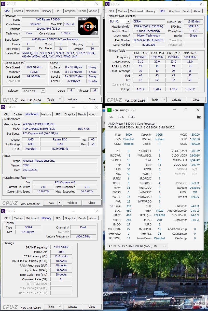Image resolution: width=208 pixels, height=311 pixels.
Task: Expand Tools arrow in Memory window
Action: [60, 307]
